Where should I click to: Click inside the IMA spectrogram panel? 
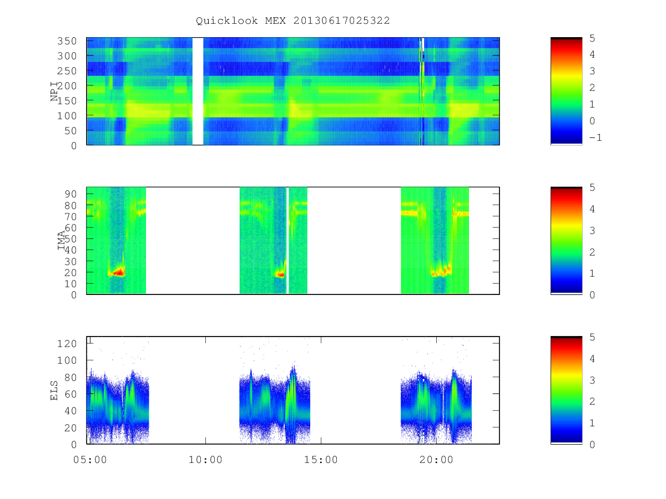[293, 241]
